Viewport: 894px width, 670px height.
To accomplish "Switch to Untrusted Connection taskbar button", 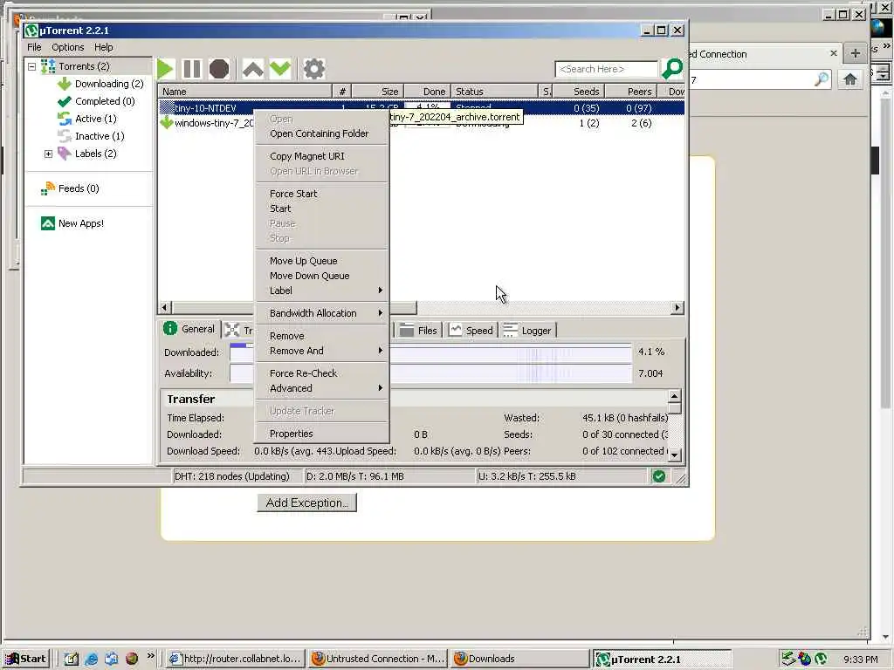I will 378,659.
